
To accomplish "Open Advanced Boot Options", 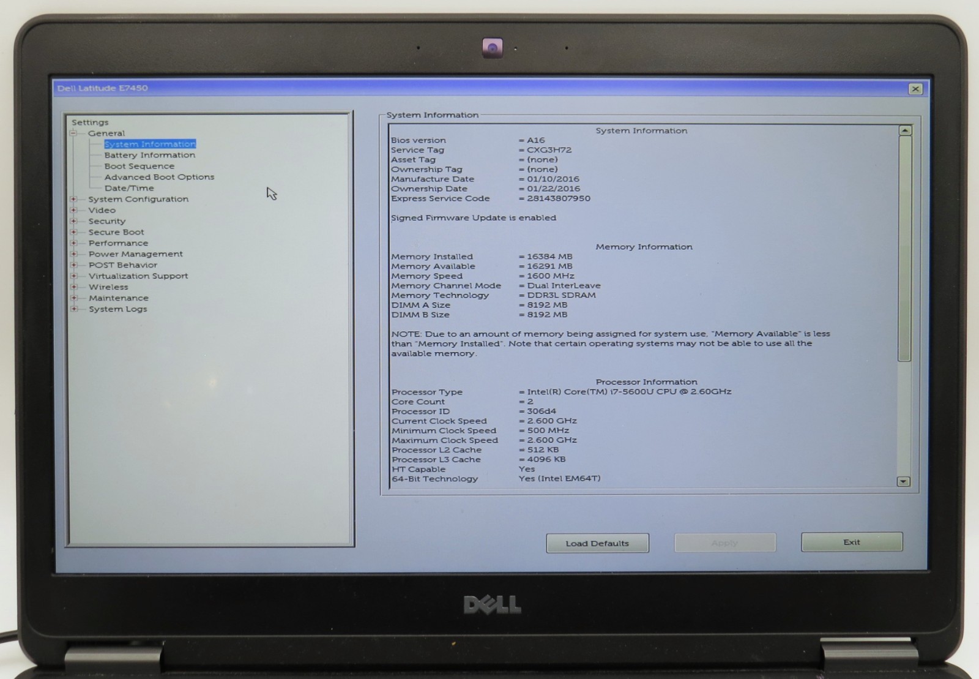I will 159,177.
